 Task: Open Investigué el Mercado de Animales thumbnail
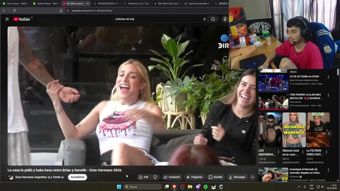coord(273,175)
